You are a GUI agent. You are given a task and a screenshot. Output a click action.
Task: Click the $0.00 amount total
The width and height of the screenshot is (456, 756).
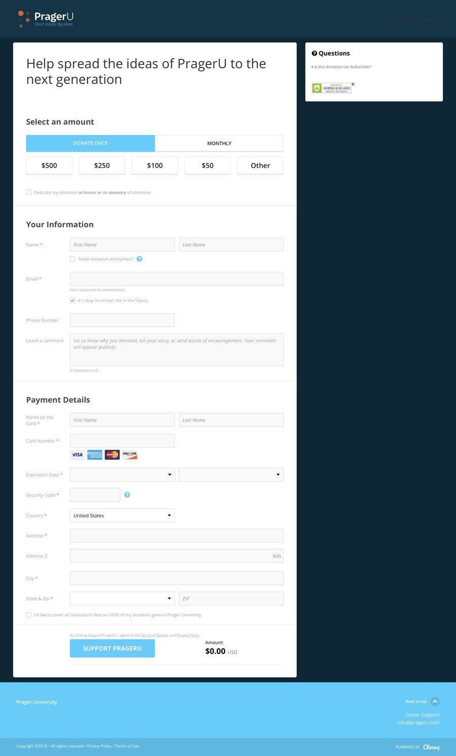215,652
